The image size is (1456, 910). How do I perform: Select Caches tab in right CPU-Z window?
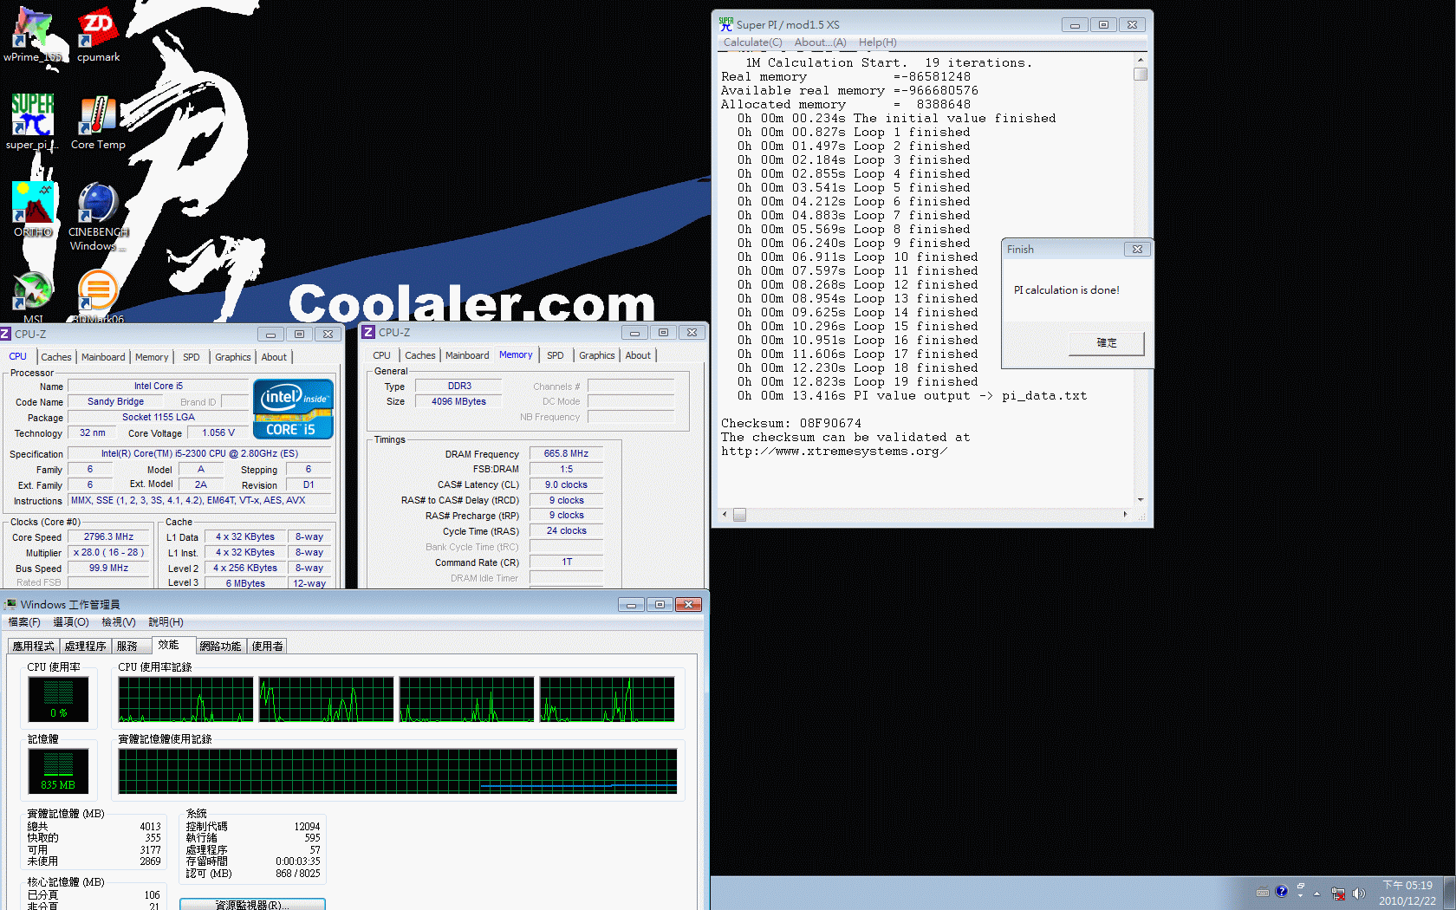coord(420,355)
